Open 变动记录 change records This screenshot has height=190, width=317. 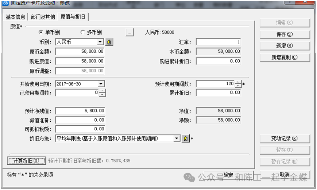pyautogui.click(x=285, y=138)
